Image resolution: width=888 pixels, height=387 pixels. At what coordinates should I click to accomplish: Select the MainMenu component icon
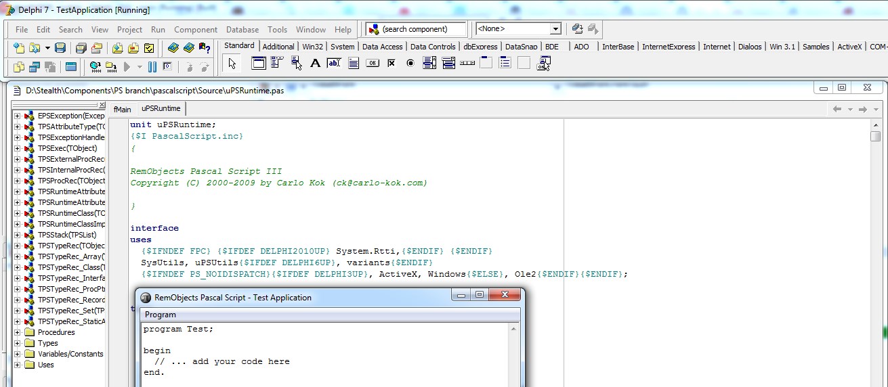277,64
